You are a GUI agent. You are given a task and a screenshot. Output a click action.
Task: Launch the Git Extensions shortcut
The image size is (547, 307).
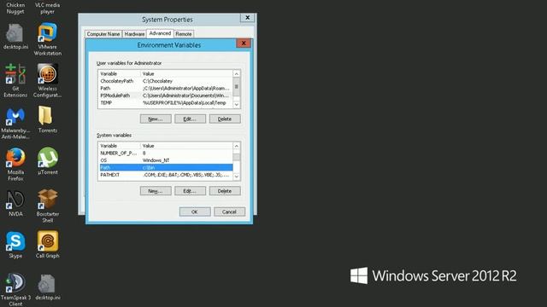[15, 80]
